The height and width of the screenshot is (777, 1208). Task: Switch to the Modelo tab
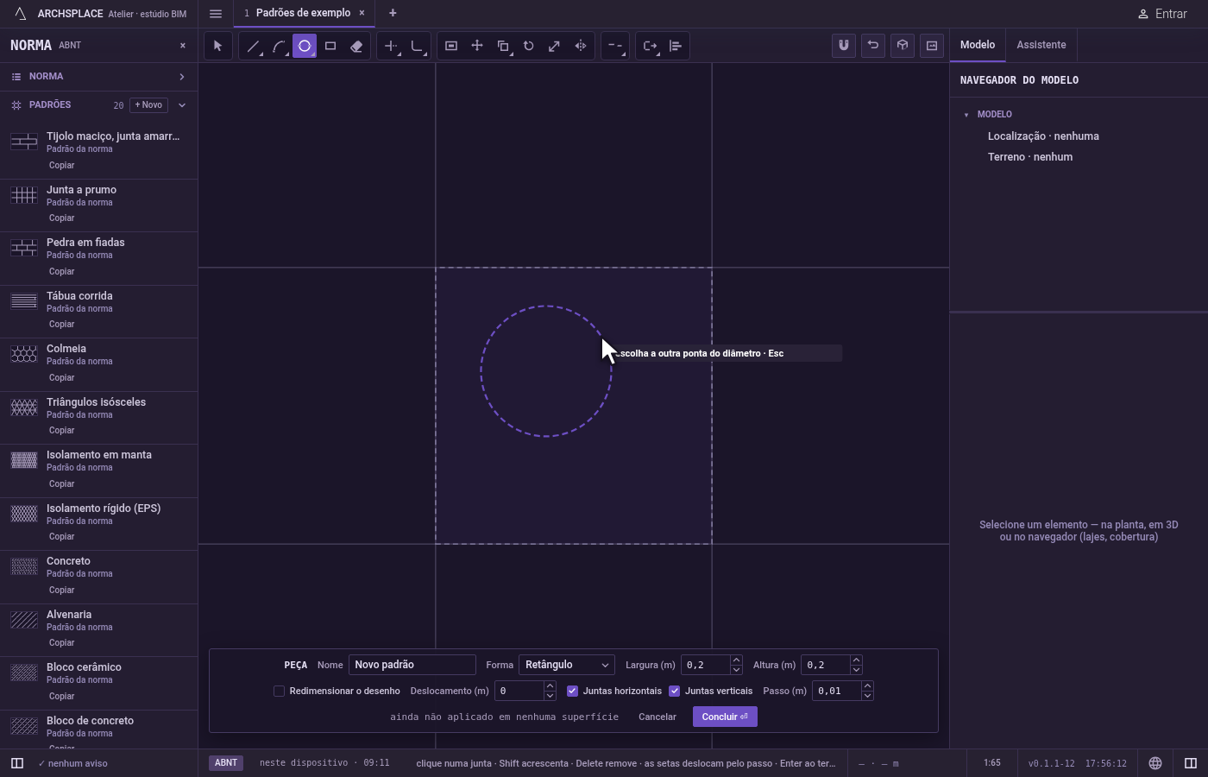[x=978, y=45]
